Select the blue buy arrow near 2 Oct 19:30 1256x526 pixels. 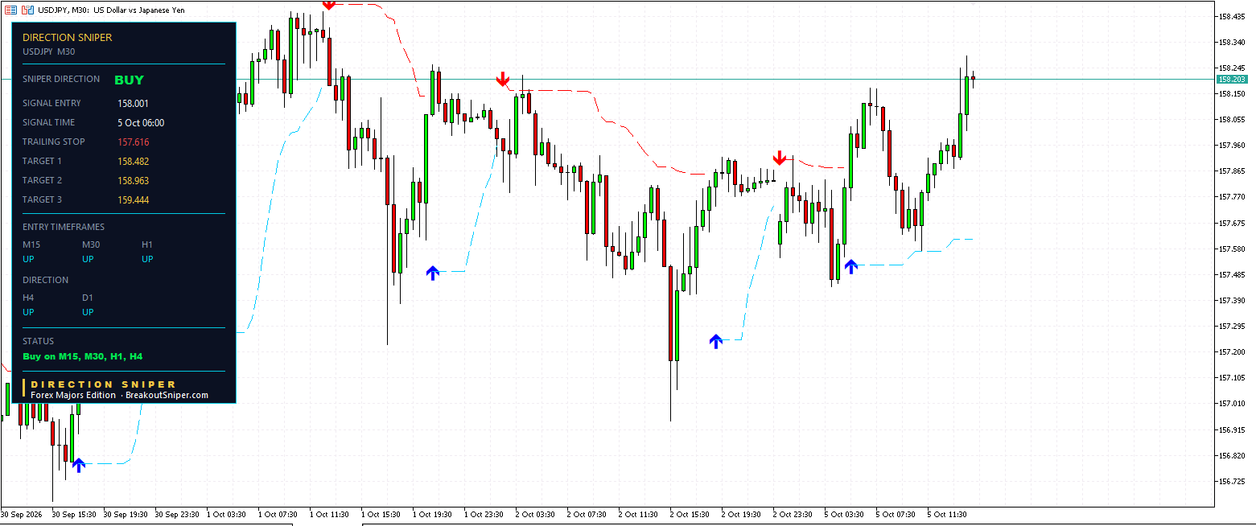(x=716, y=341)
